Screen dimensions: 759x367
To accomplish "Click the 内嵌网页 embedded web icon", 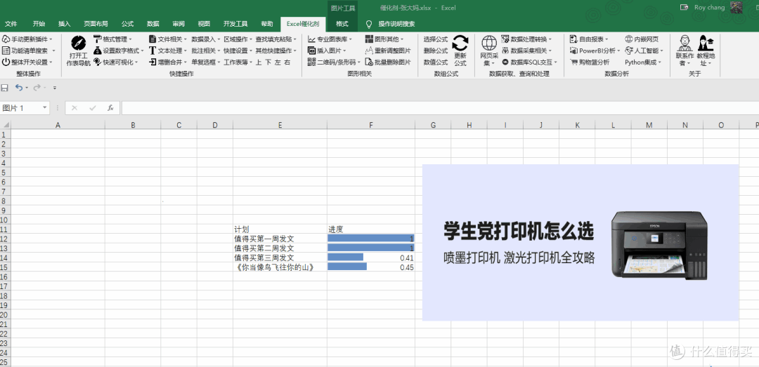I will click(x=629, y=39).
